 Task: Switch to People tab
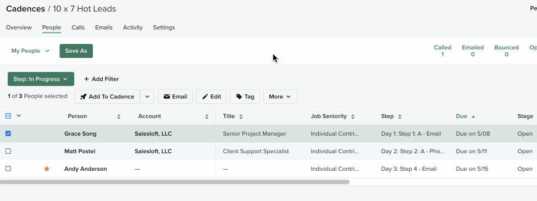coord(51,27)
